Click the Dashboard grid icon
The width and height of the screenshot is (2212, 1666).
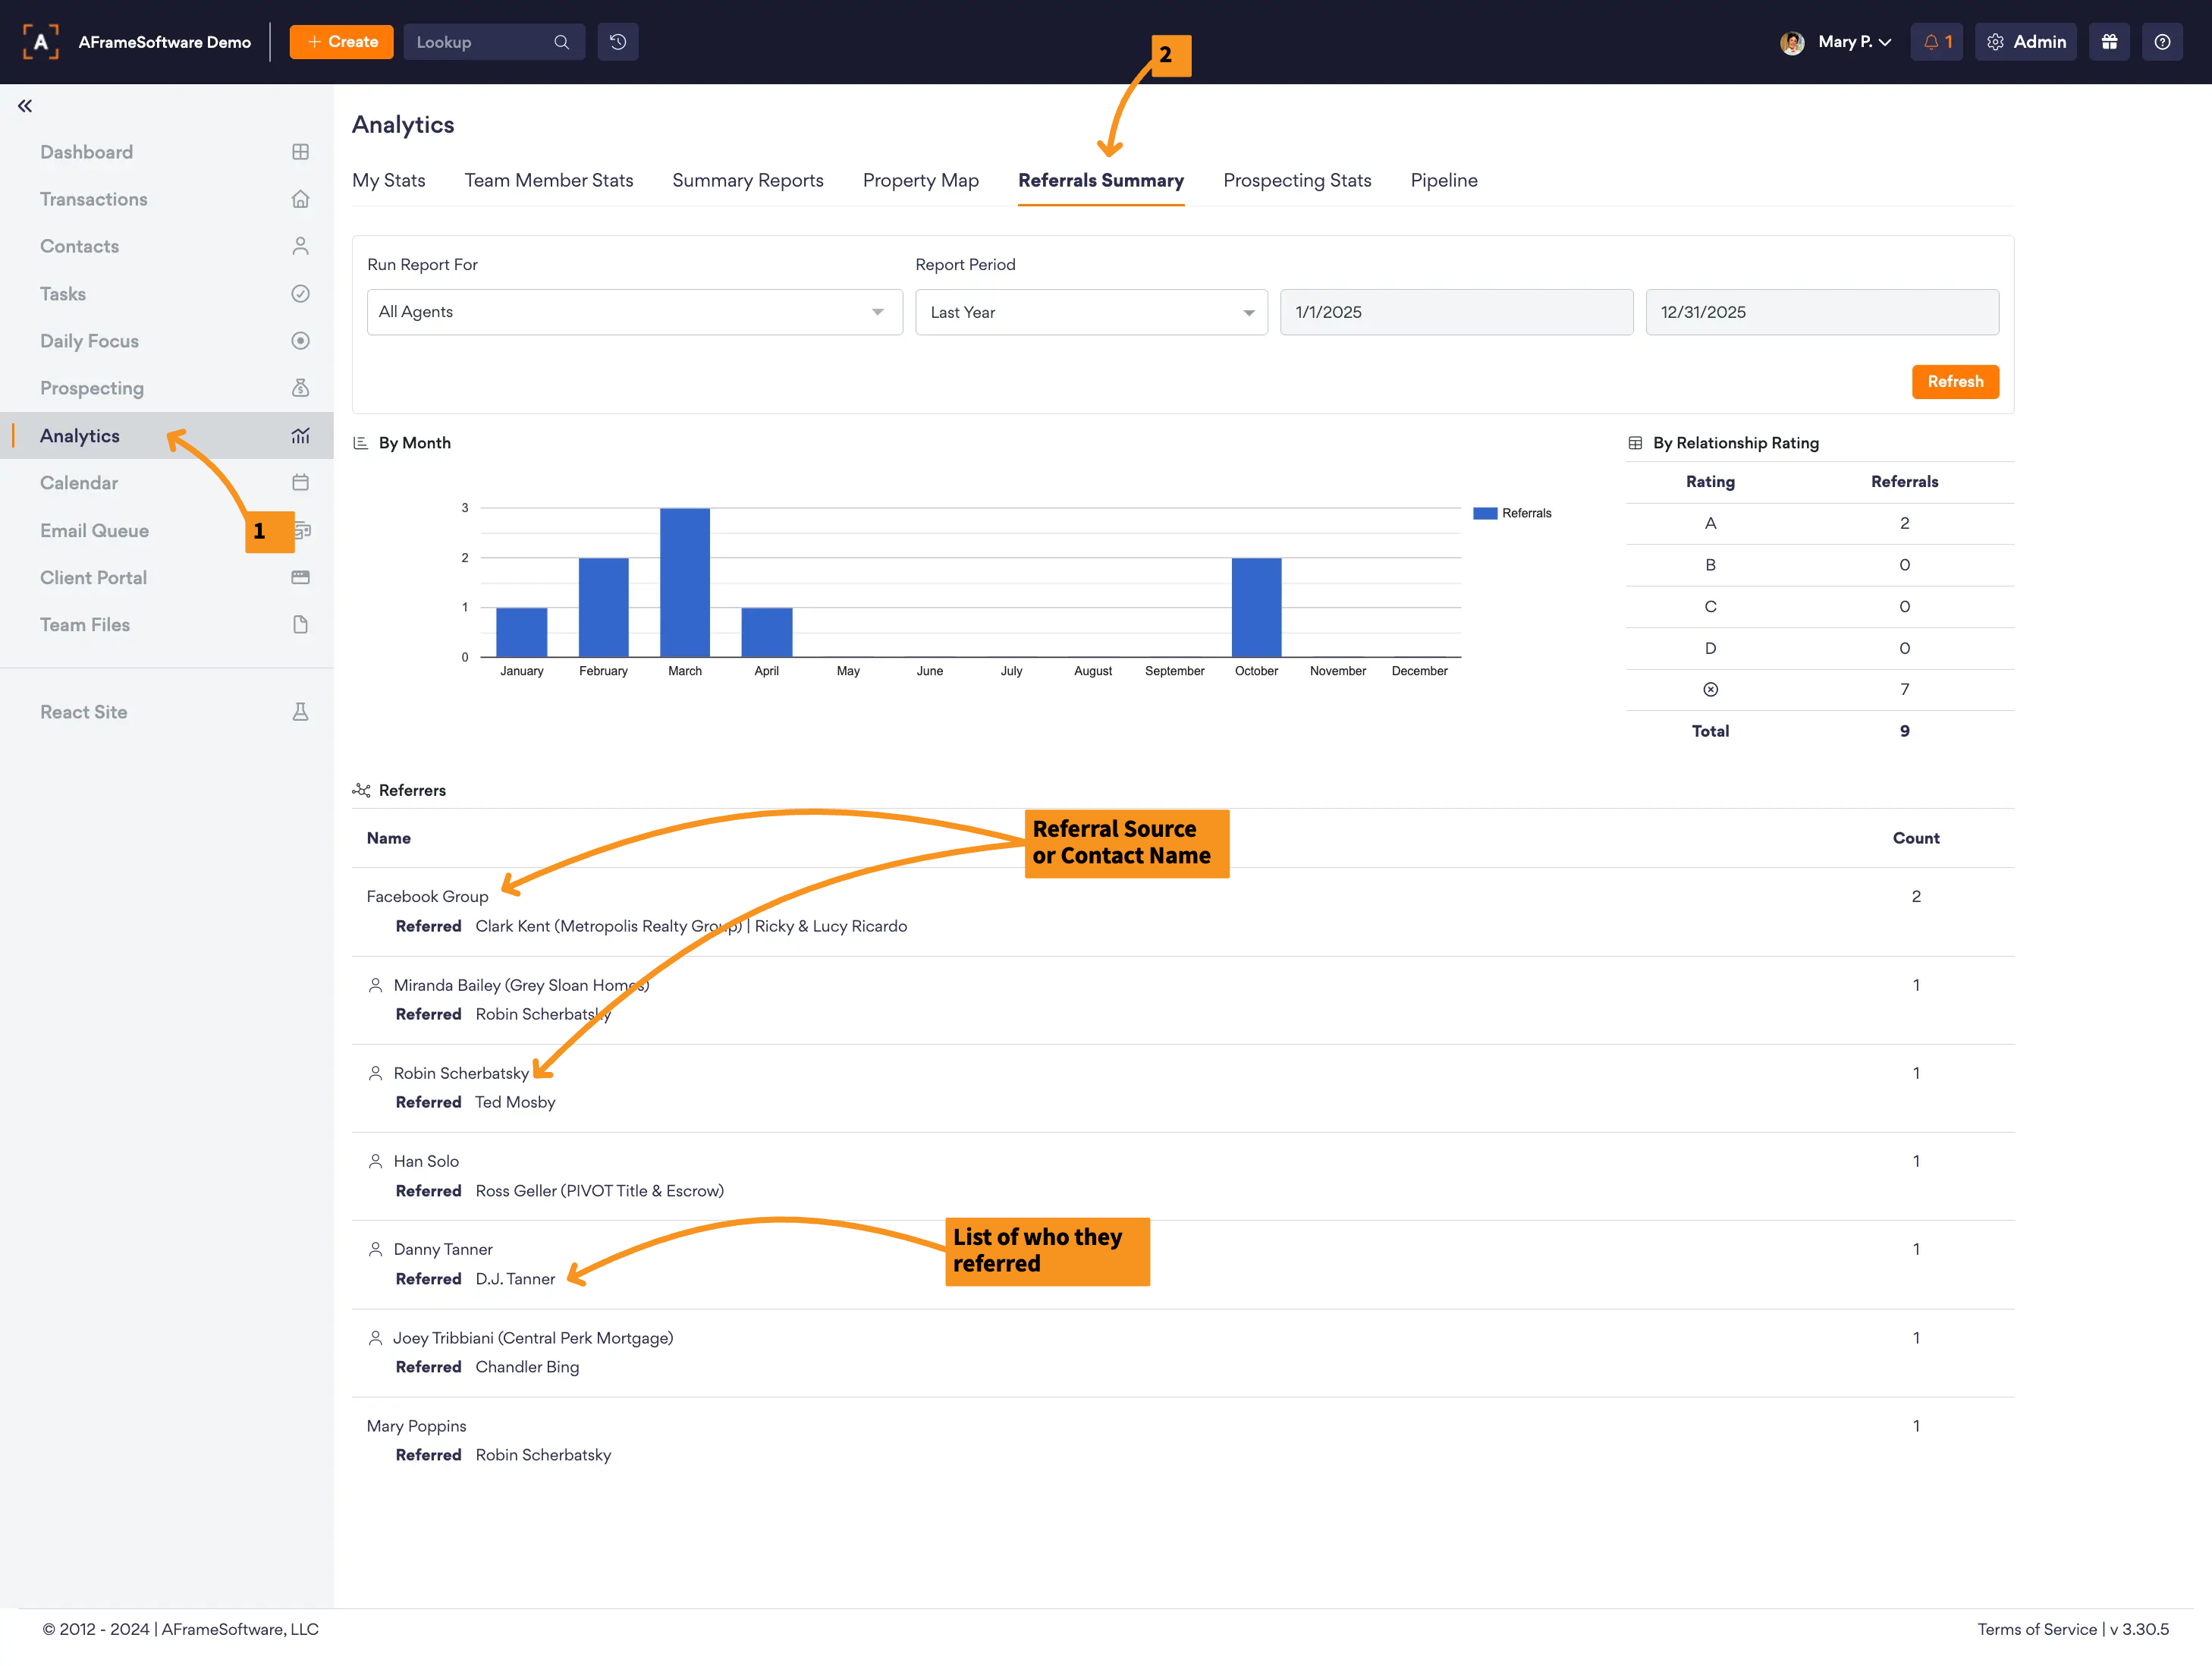pyautogui.click(x=300, y=152)
